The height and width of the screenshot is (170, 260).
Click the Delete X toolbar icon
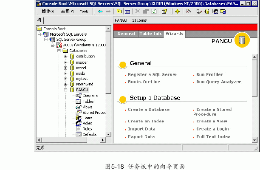click(138, 11)
